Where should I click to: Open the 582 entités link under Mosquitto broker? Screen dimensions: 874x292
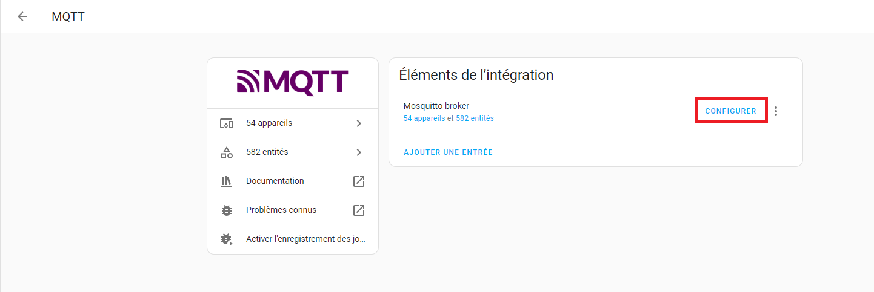(x=475, y=118)
